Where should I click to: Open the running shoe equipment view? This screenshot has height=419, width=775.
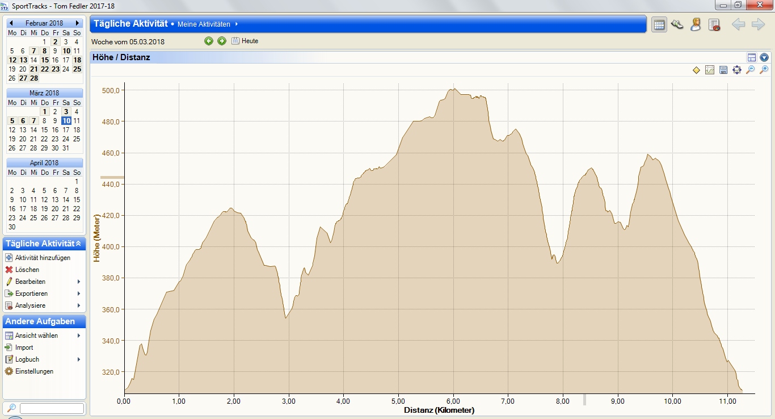point(677,24)
